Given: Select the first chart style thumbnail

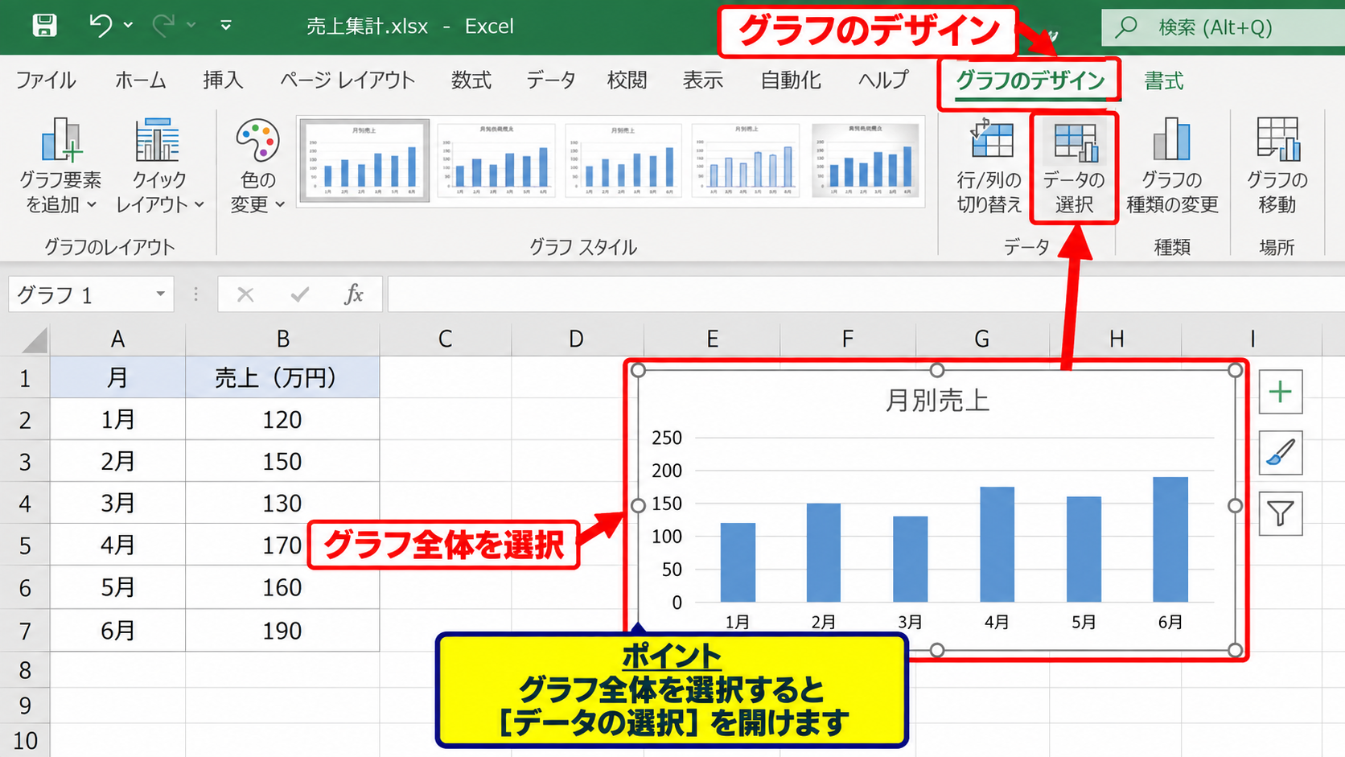Looking at the screenshot, I should click(x=364, y=160).
